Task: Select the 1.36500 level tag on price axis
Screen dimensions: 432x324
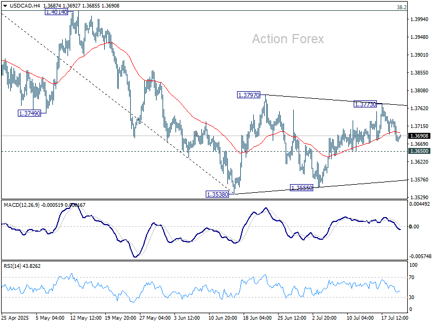Action: click(420, 151)
